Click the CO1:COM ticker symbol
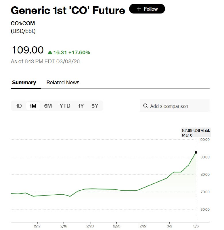224x230 pixels. pyautogui.click(x=23, y=24)
